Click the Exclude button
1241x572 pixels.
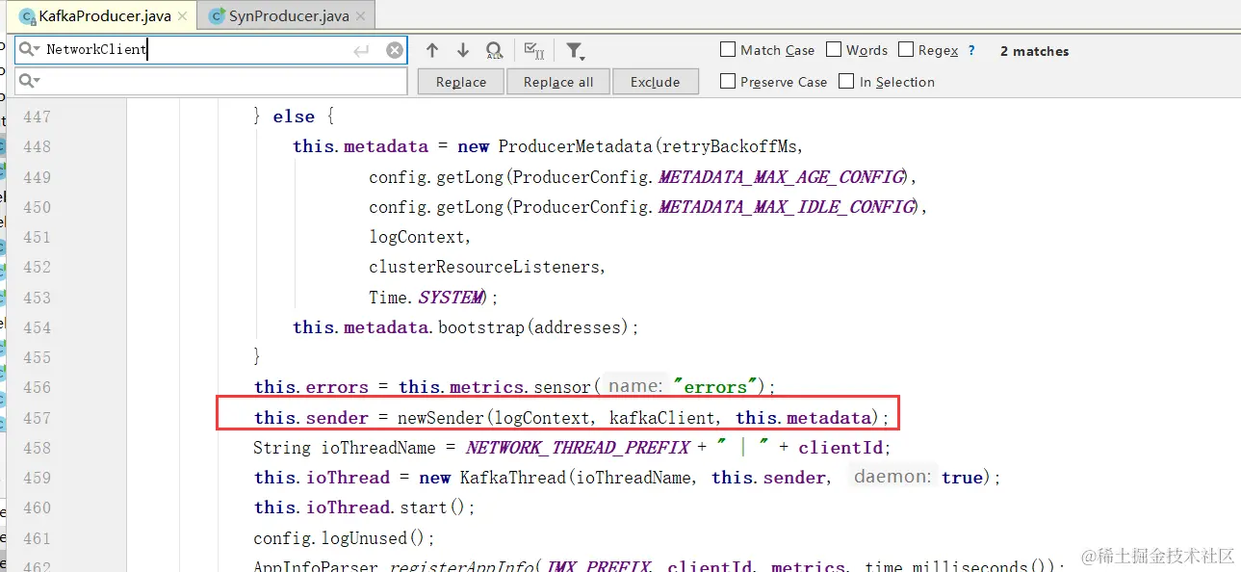[x=656, y=82]
